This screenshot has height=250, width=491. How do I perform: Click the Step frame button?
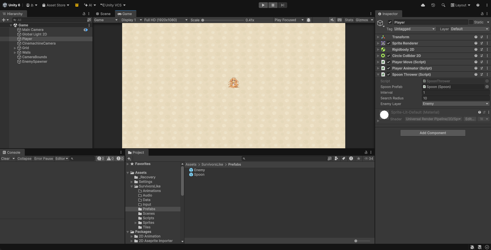282,5
